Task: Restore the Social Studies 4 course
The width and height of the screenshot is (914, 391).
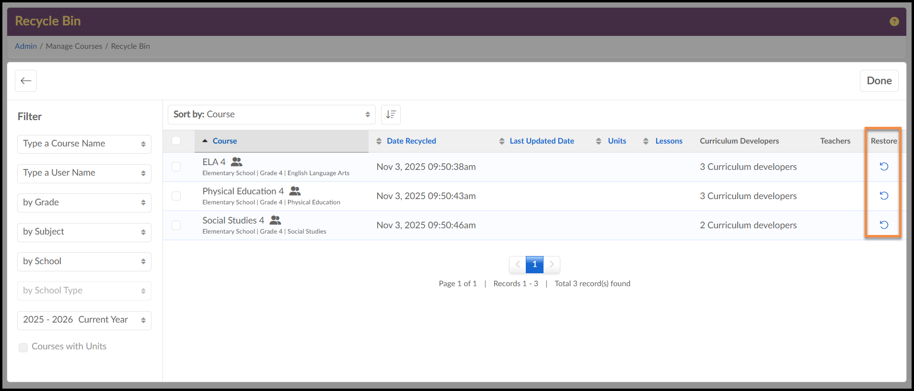Action: coord(884,225)
